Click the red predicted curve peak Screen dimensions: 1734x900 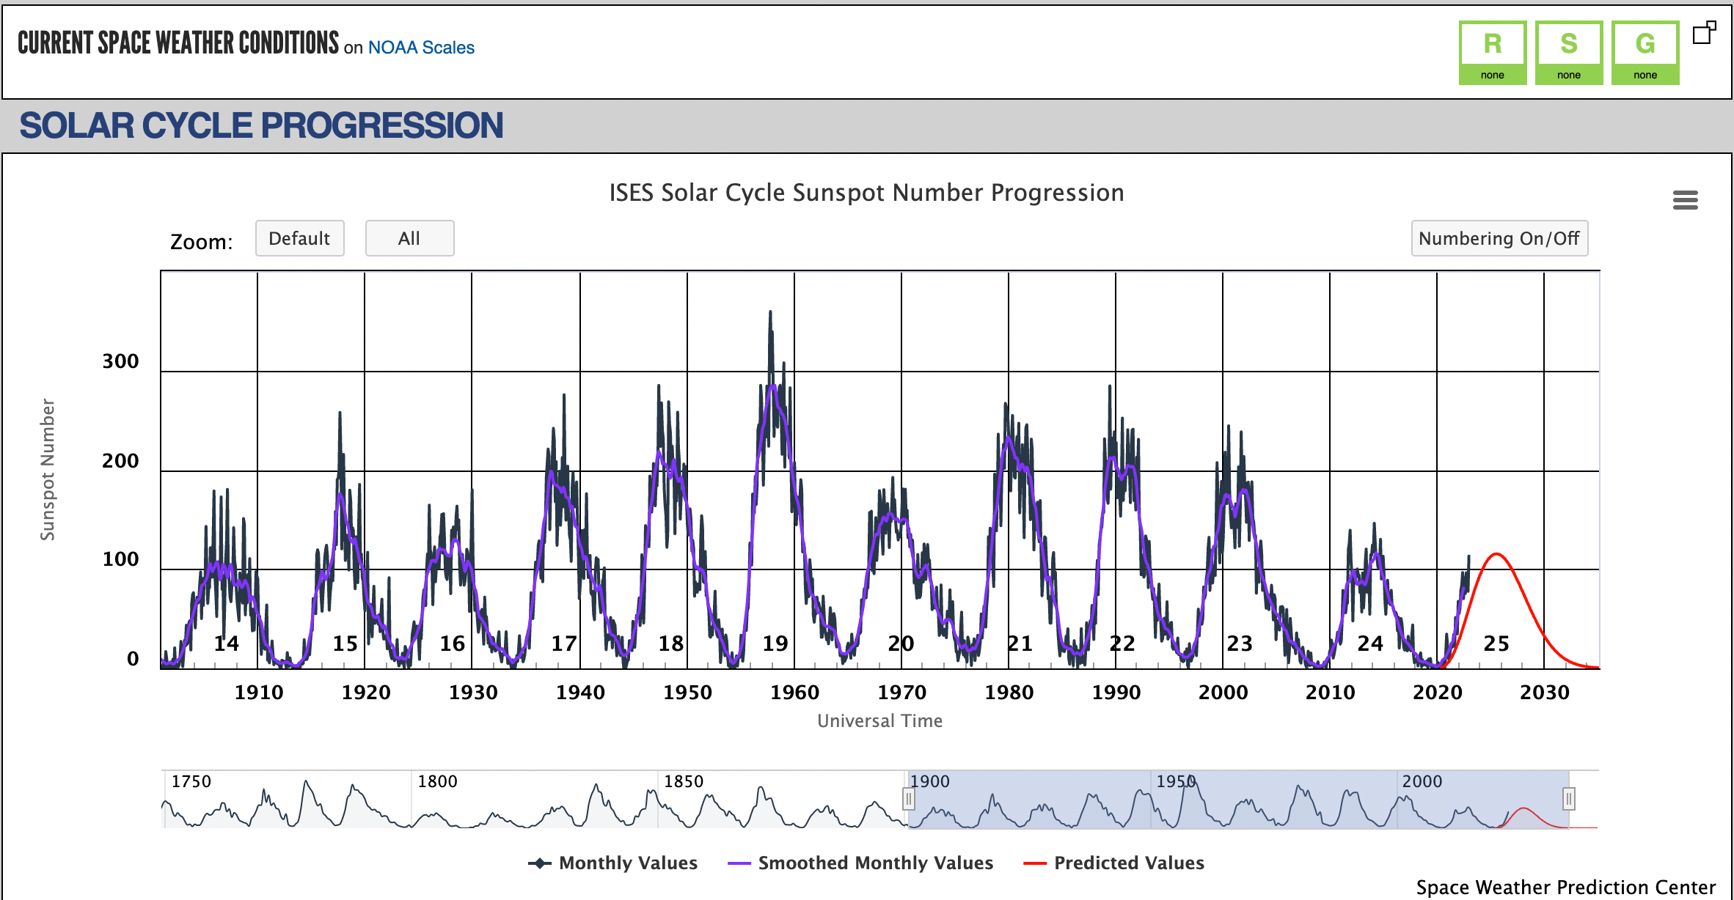[1496, 554]
